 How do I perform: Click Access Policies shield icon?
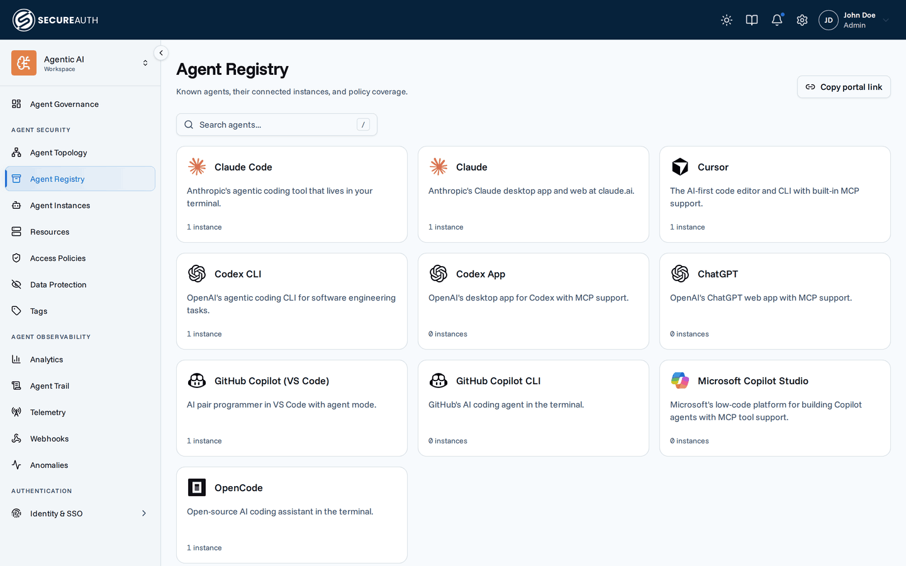(x=16, y=258)
